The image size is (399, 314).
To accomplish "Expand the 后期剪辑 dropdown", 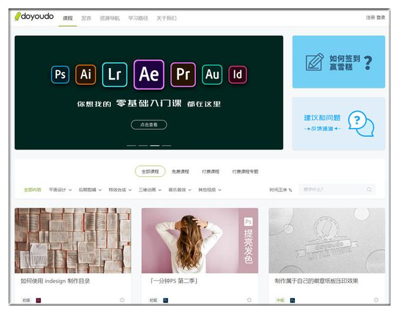I will pyautogui.click(x=90, y=190).
